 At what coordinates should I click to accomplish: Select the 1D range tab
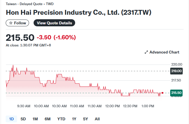pos(11,119)
